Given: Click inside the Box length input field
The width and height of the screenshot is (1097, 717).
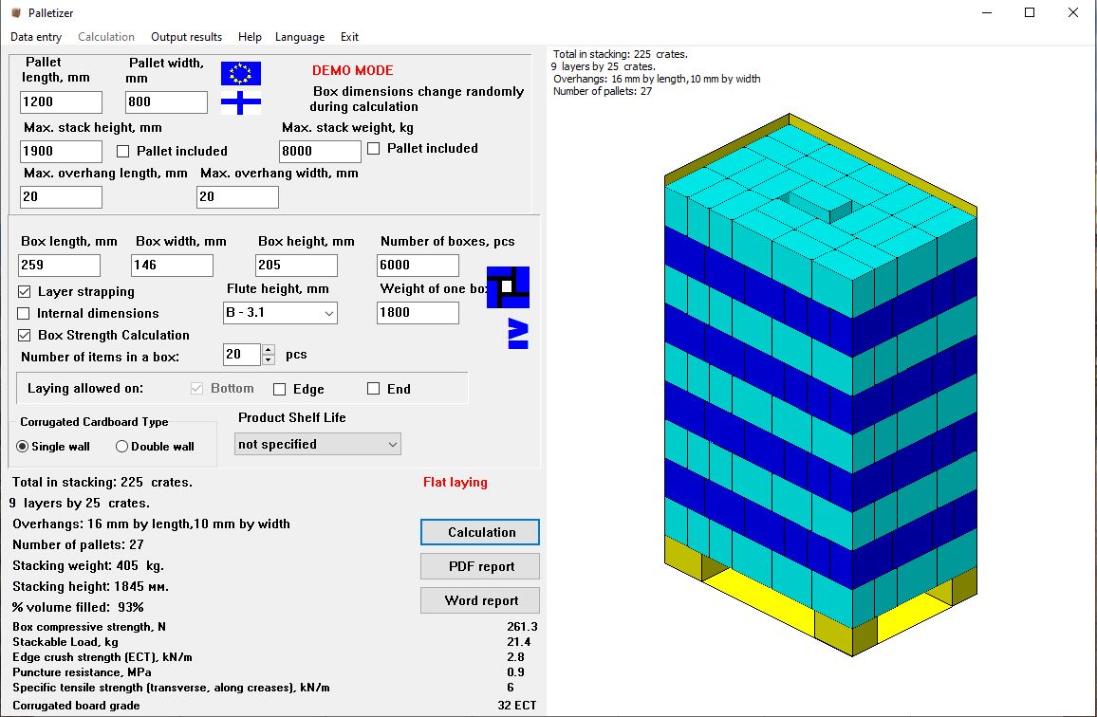Looking at the screenshot, I should tap(59, 265).
